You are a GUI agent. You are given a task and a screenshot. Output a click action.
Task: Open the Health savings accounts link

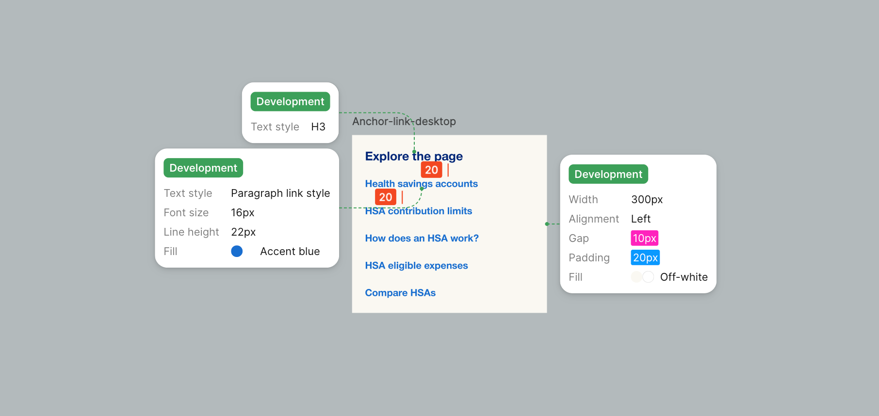[x=421, y=184]
